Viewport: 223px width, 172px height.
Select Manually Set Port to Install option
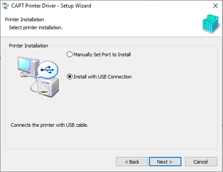click(x=99, y=55)
